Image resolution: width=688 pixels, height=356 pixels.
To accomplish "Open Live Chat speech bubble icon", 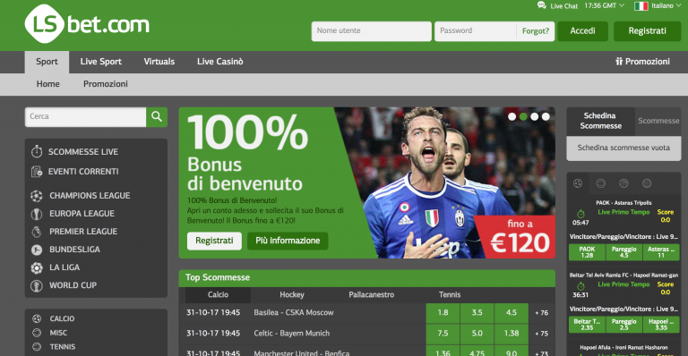I will 541,5.
